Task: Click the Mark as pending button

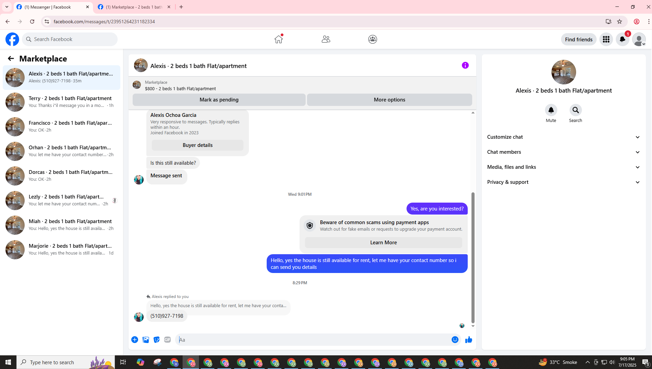Action: (219, 100)
